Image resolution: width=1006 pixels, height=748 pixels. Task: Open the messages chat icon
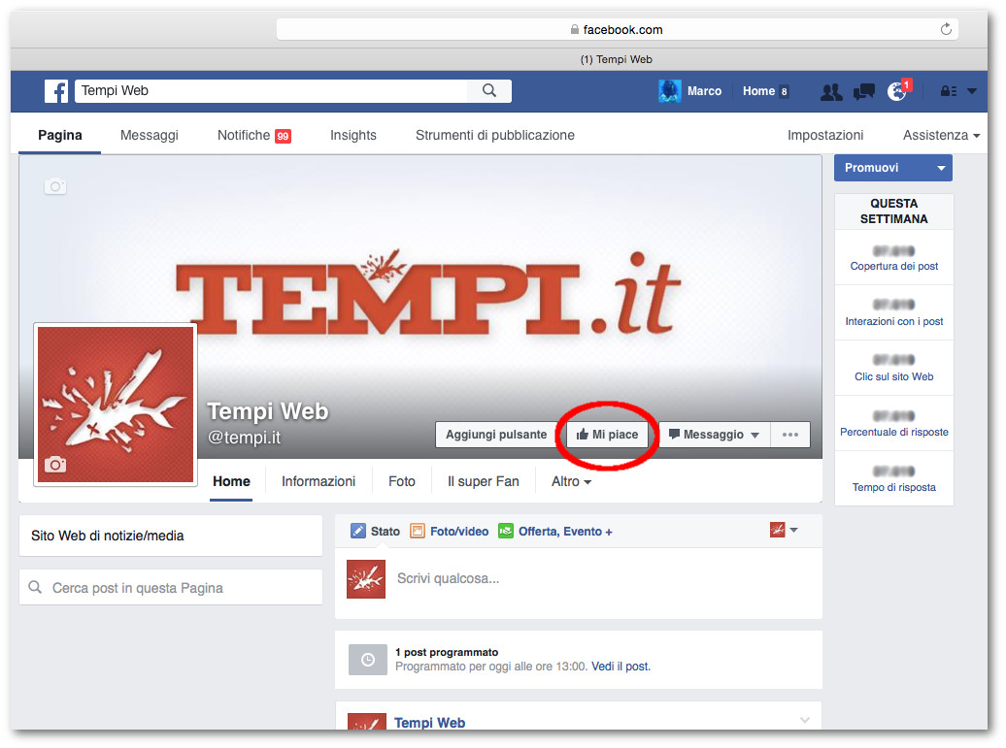point(864,91)
